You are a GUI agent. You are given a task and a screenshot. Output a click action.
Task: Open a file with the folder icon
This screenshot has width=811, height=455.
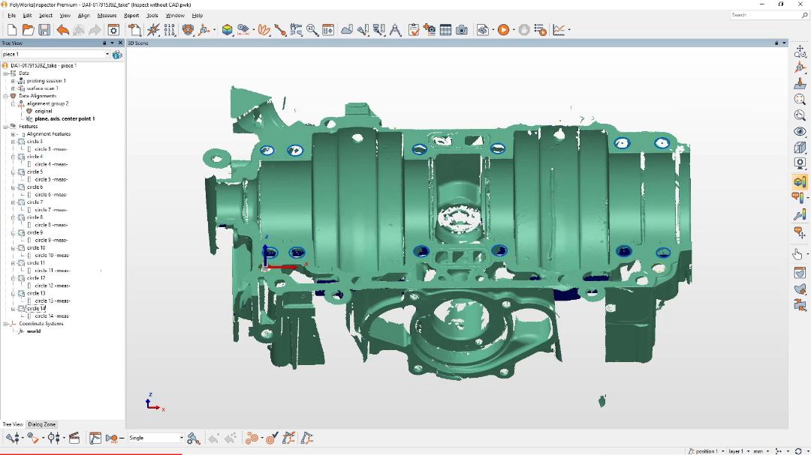[x=28, y=30]
